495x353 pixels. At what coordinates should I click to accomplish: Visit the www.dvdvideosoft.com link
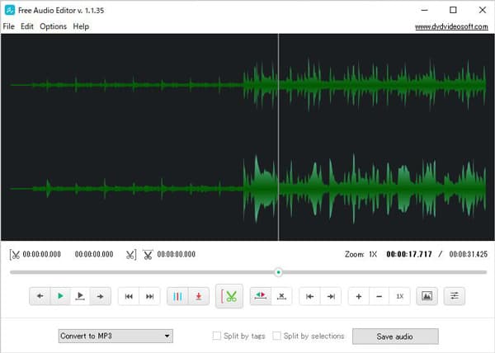pos(451,27)
